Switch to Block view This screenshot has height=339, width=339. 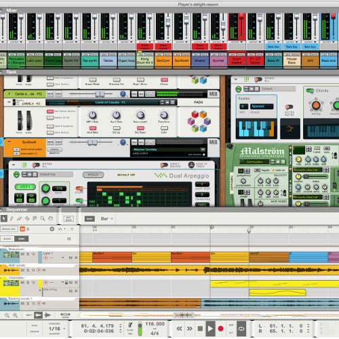7,239
